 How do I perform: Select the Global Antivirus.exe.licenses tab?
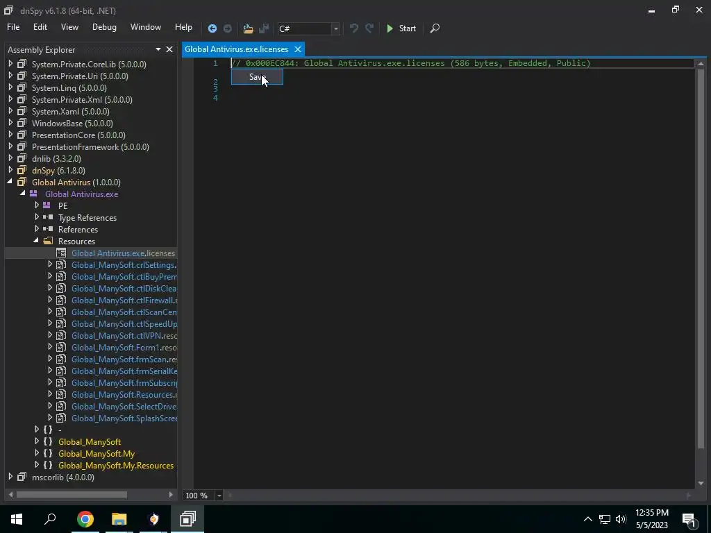coord(237,49)
